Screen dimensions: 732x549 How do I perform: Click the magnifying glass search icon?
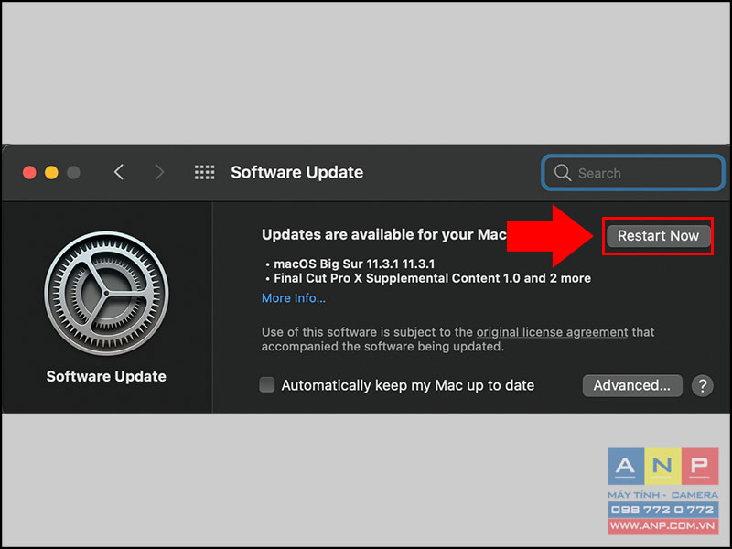click(563, 173)
